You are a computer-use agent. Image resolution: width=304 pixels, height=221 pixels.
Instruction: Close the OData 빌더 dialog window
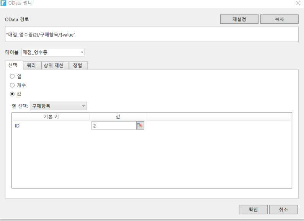(x=298, y=3)
